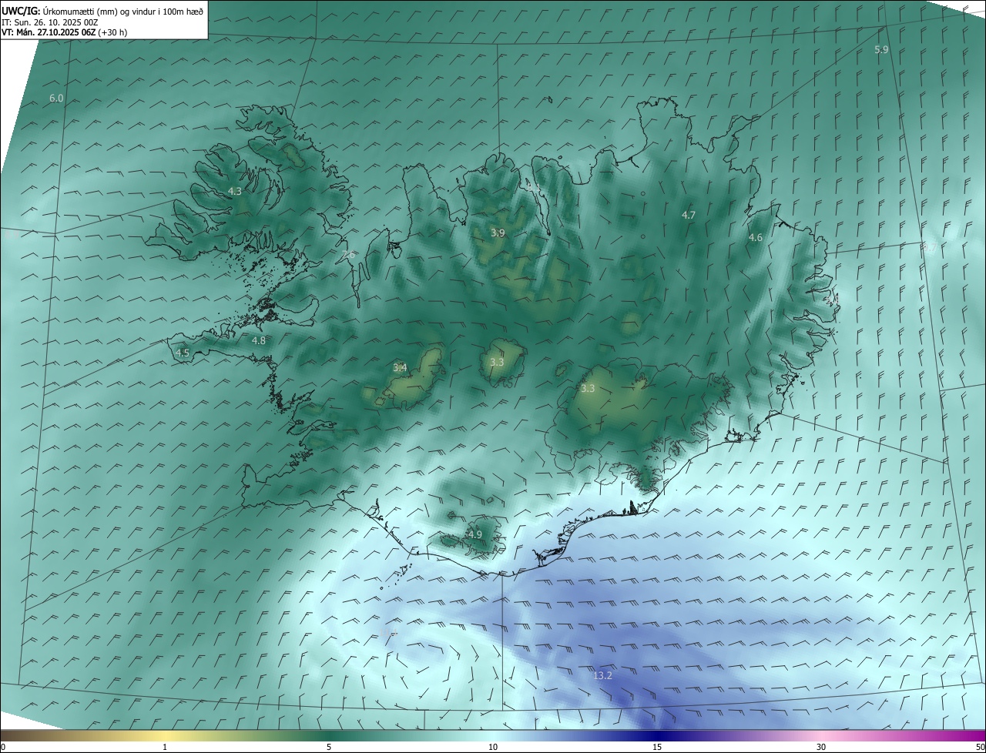Click the 4.9 value label near the south coast

pos(475,534)
